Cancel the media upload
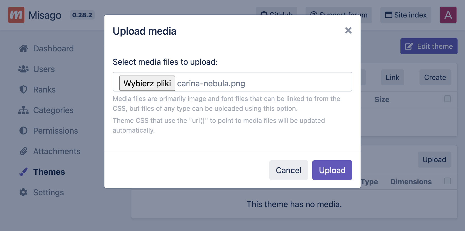This screenshot has height=231, width=465. coord(288,170)
